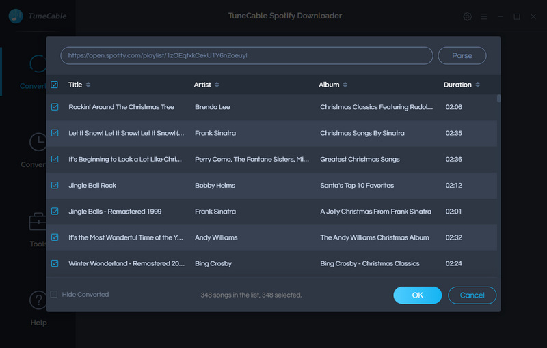Click the Artist column header
Image resolution: width=547 pixels, height=348 pixels.
click(202, 85)
